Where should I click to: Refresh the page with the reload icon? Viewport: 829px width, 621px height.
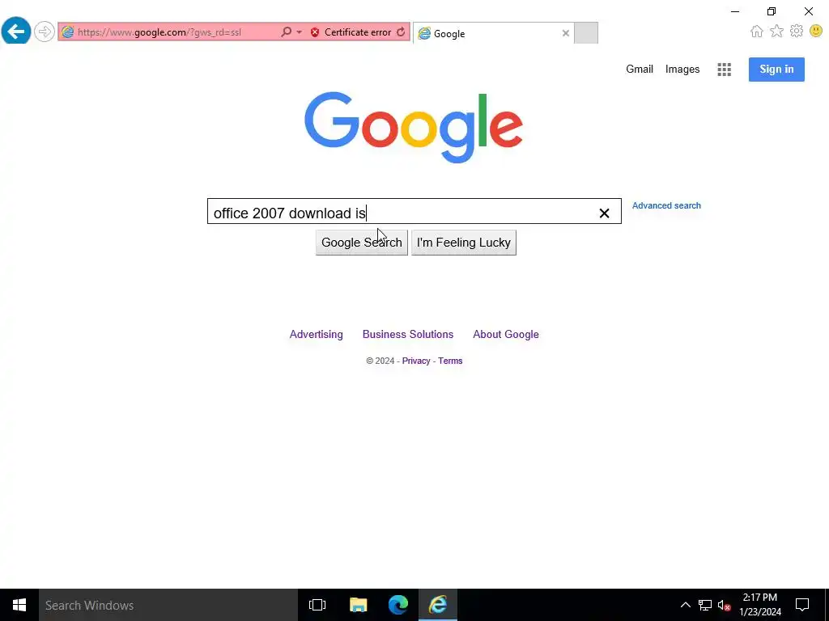click(402, 32)
